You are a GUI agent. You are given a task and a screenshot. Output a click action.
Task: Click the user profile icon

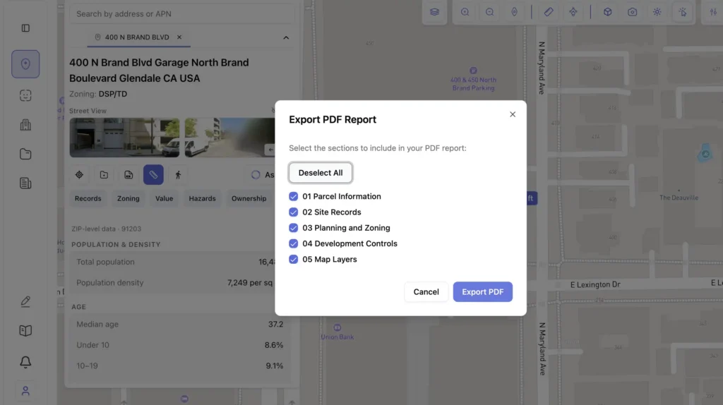(25, 391)
